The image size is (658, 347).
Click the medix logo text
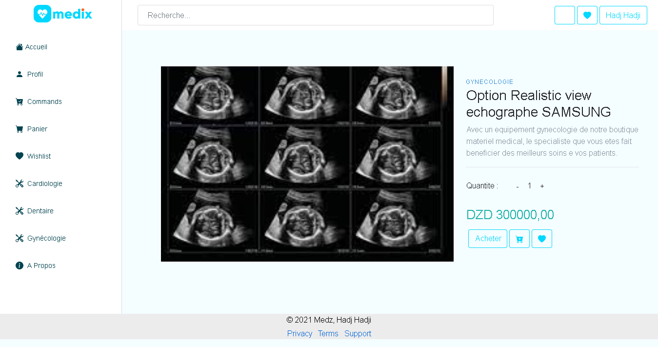click(72, 14)
